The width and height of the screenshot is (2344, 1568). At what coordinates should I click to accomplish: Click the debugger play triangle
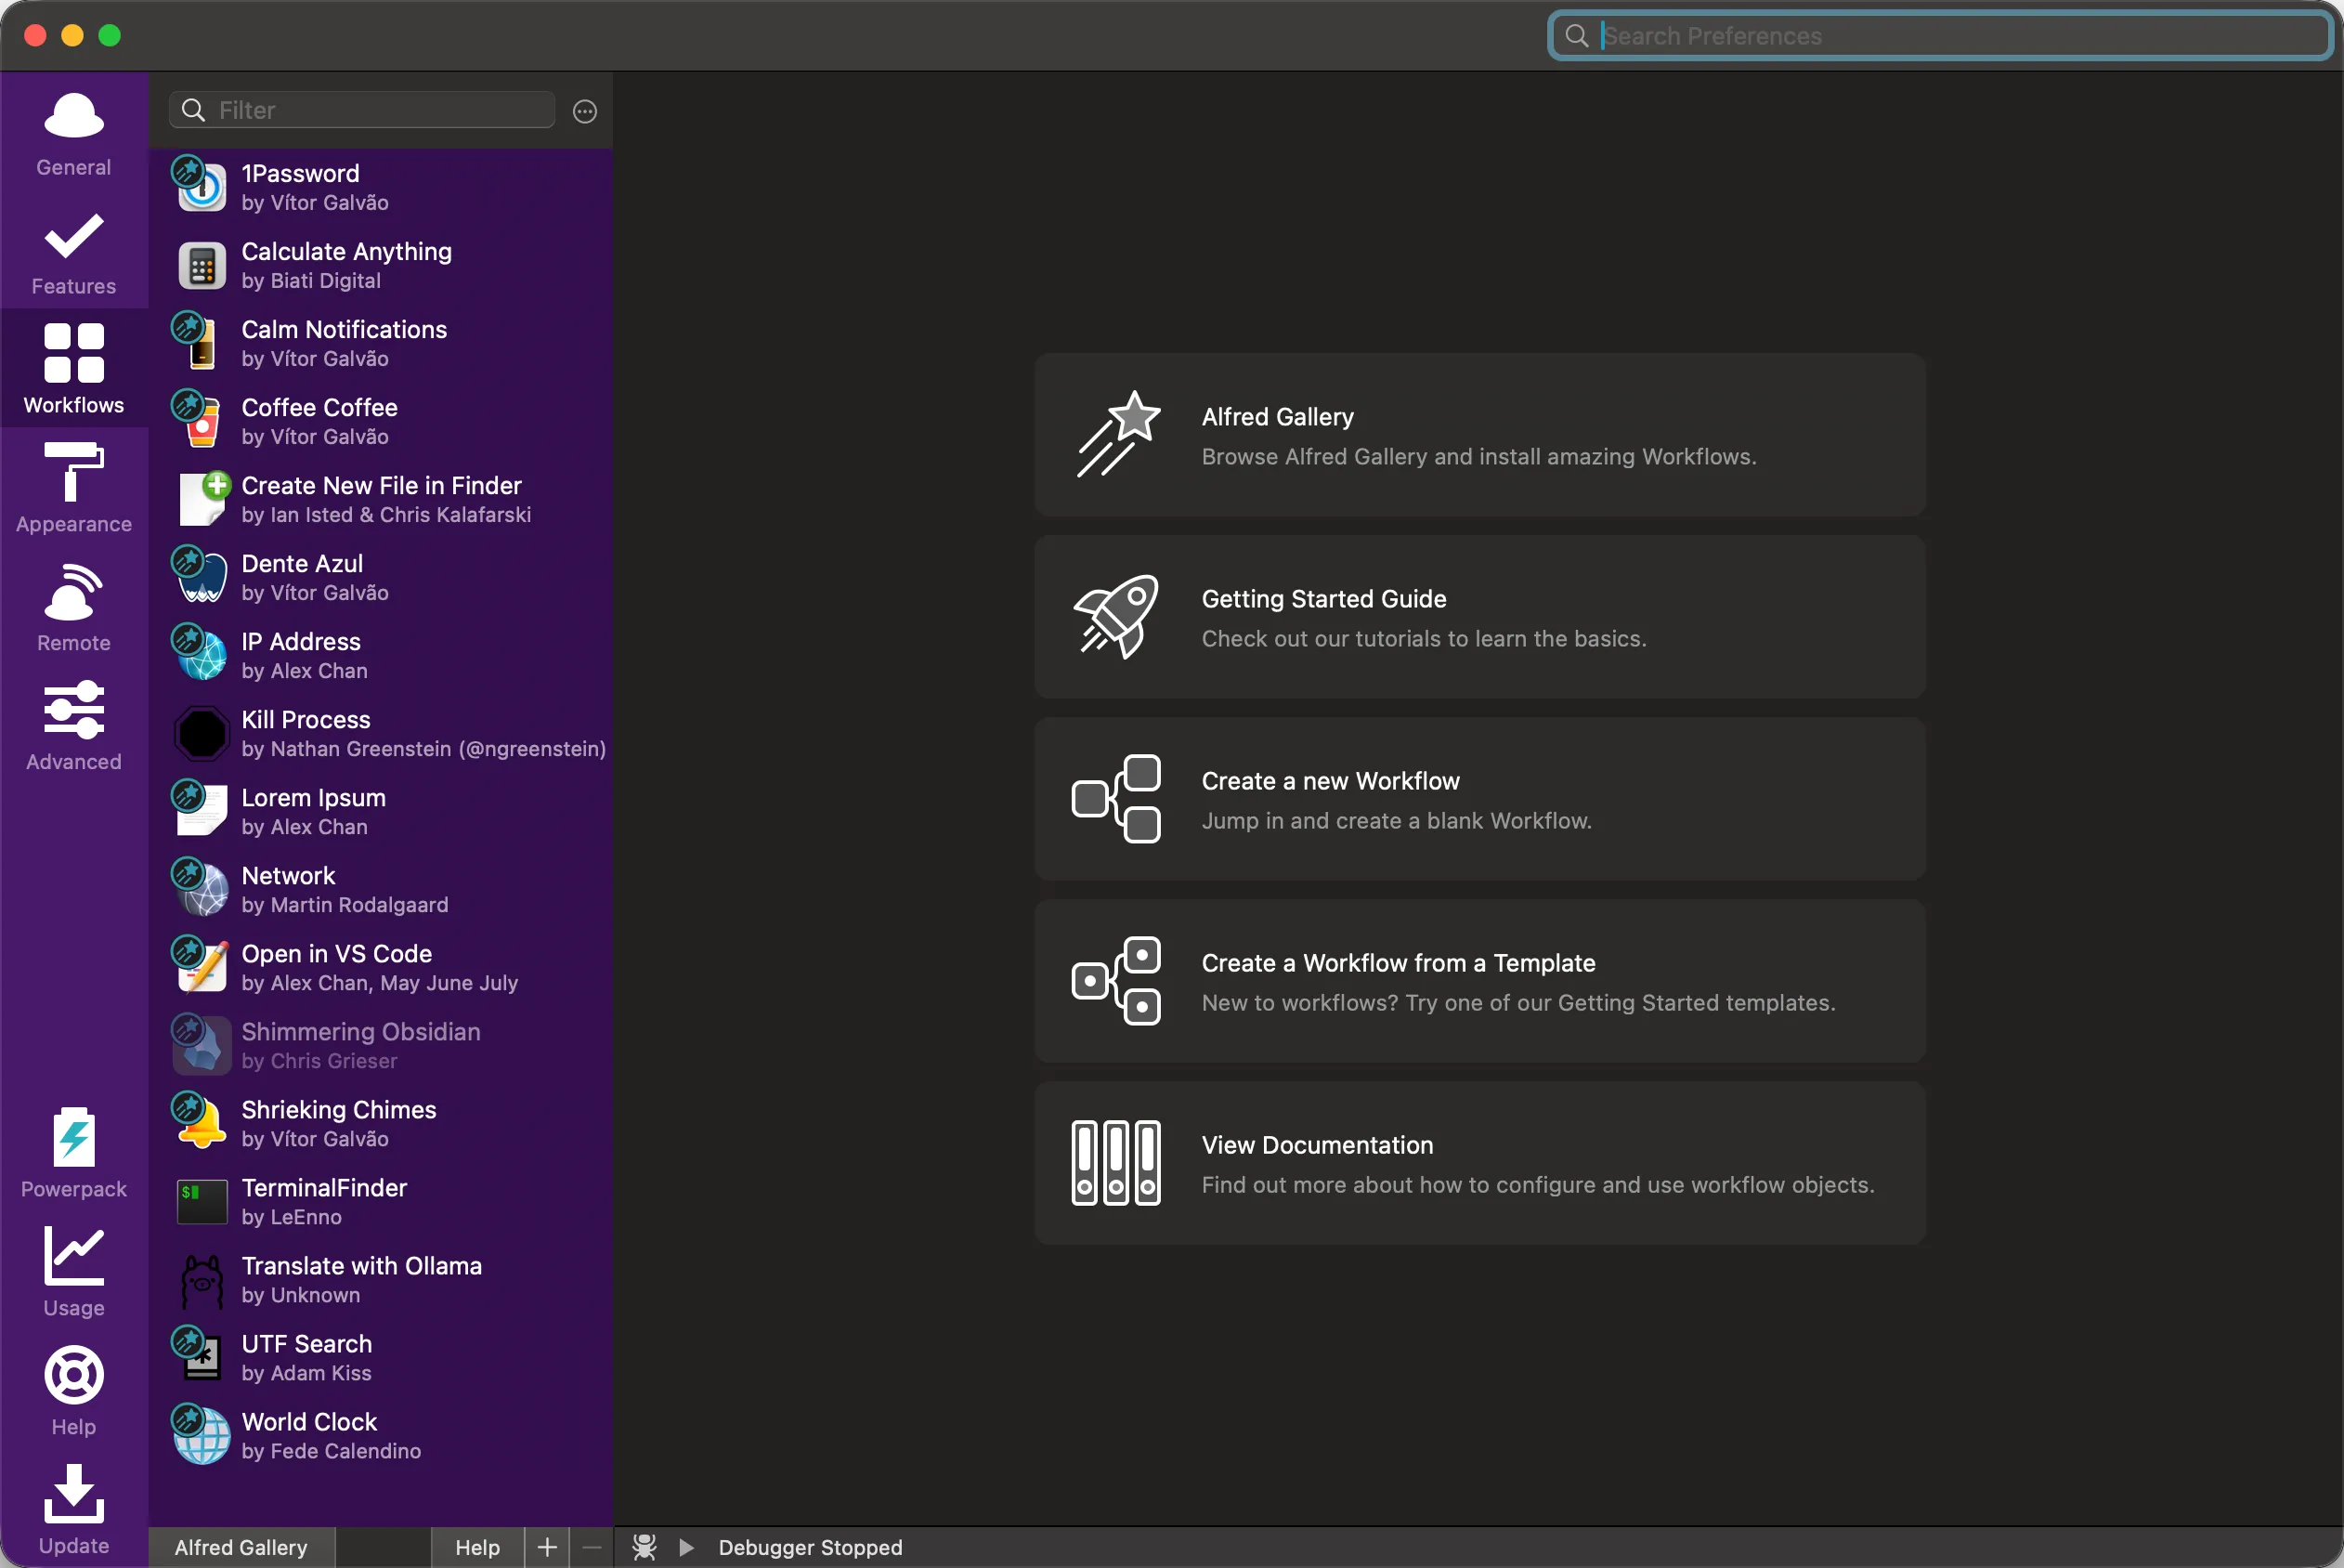686,1547
